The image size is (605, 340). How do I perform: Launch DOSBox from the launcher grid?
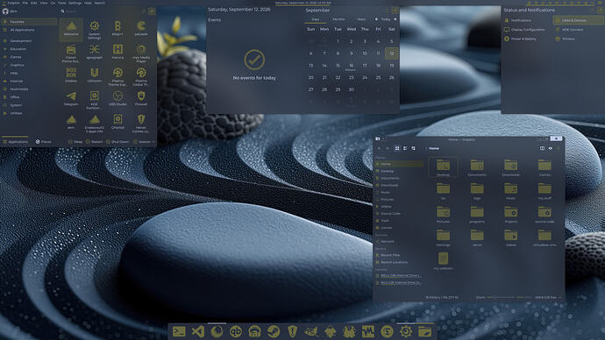tap(71, 75)
